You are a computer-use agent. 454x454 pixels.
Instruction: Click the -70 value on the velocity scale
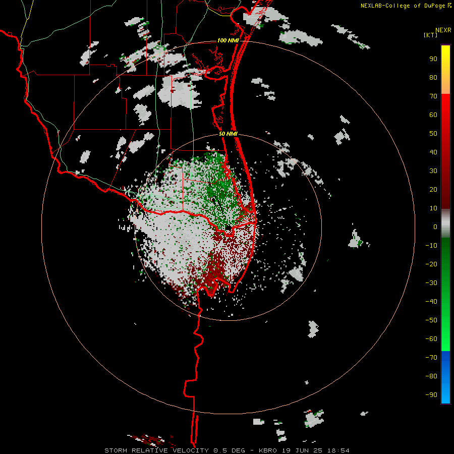[x=431, y=358]
